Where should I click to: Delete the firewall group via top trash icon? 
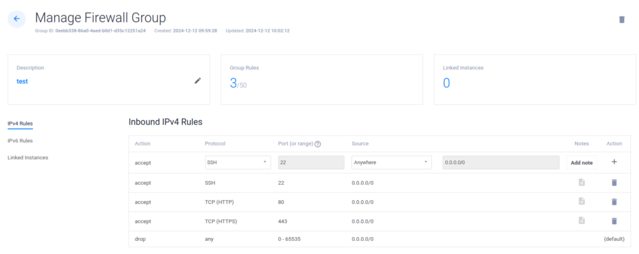coord(622,19)
